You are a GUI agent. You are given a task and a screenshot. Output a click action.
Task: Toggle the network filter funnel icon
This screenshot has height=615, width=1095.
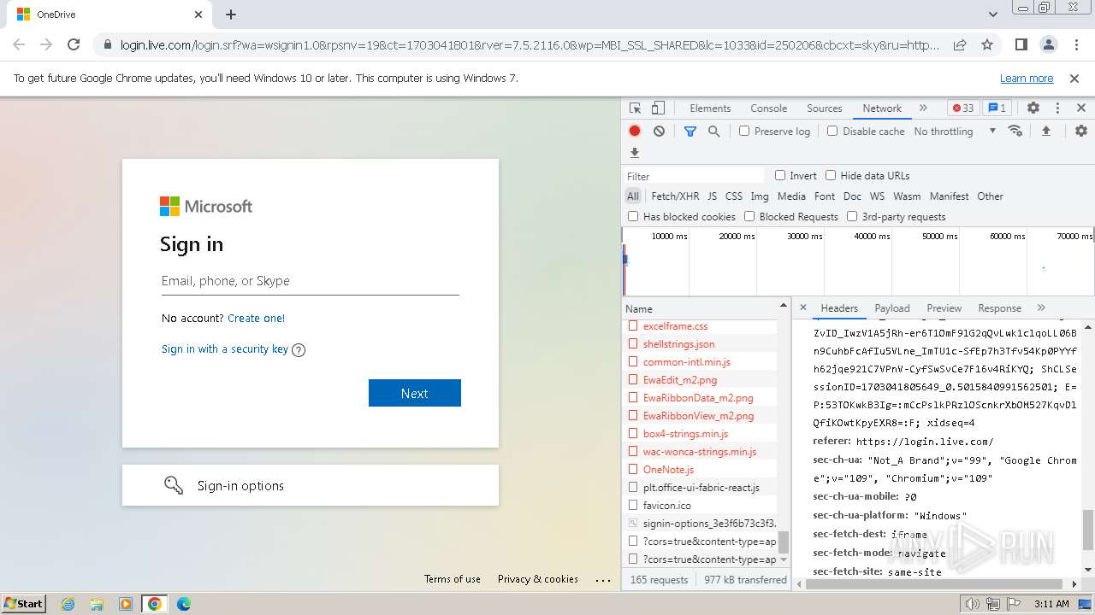coord(690,131)
